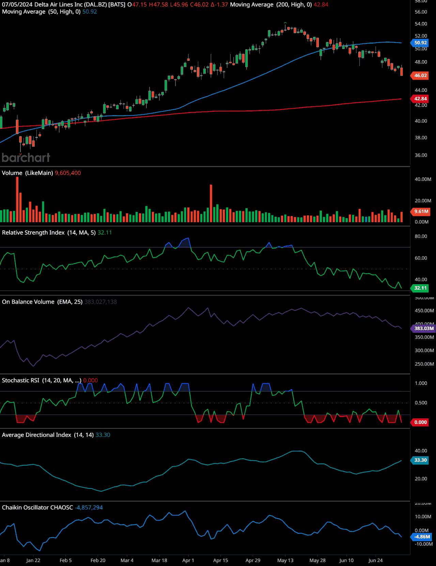Click the green 32.11 RSI axis tag
The image size is (436, 566).
coord(420,288)
